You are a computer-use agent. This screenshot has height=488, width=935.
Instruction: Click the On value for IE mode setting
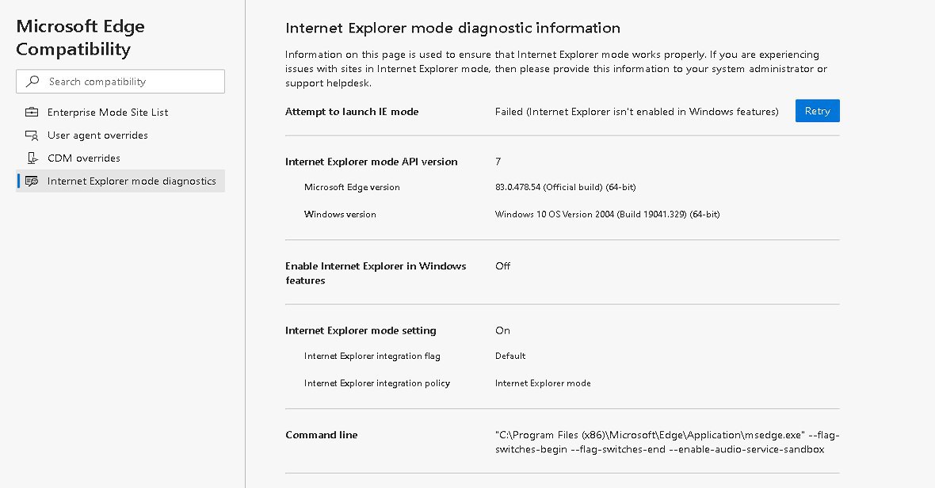(x=502, y=330)
